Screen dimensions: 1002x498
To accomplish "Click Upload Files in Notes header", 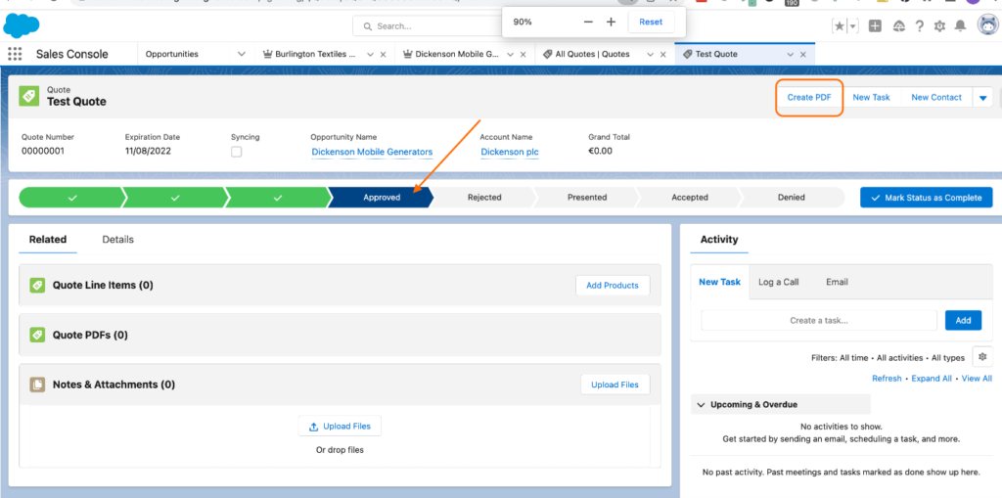I will [615, 385].
